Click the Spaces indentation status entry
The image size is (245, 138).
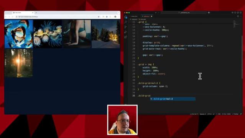(203, 114)
